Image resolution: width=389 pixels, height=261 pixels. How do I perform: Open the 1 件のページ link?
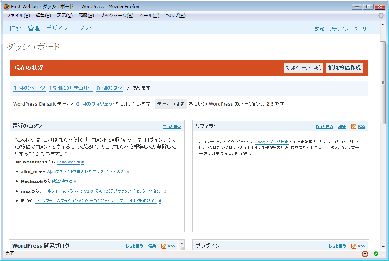coord(30,88)
